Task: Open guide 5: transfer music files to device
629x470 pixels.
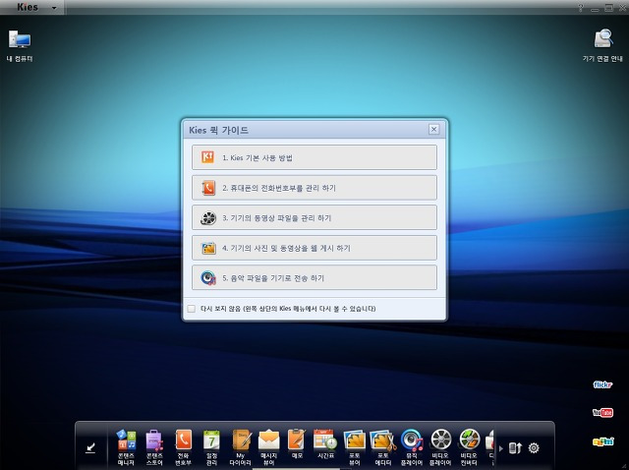Action: click(314, 277)
